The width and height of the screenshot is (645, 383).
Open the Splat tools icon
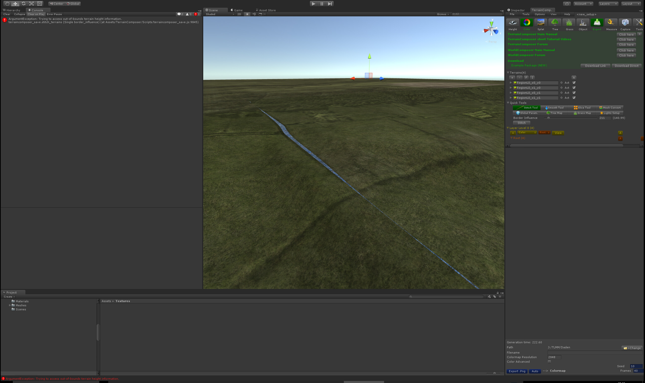point(541,22)
